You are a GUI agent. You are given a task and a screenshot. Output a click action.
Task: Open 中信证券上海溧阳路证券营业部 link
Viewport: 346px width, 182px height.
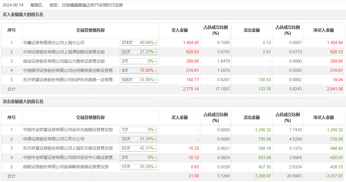click(x=64, y=52)
